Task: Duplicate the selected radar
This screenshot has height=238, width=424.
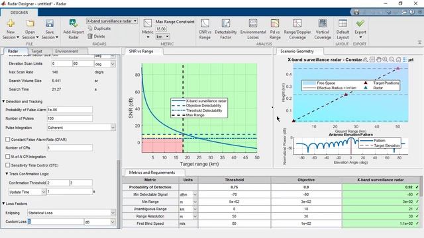Action: (x=99, y=28)
